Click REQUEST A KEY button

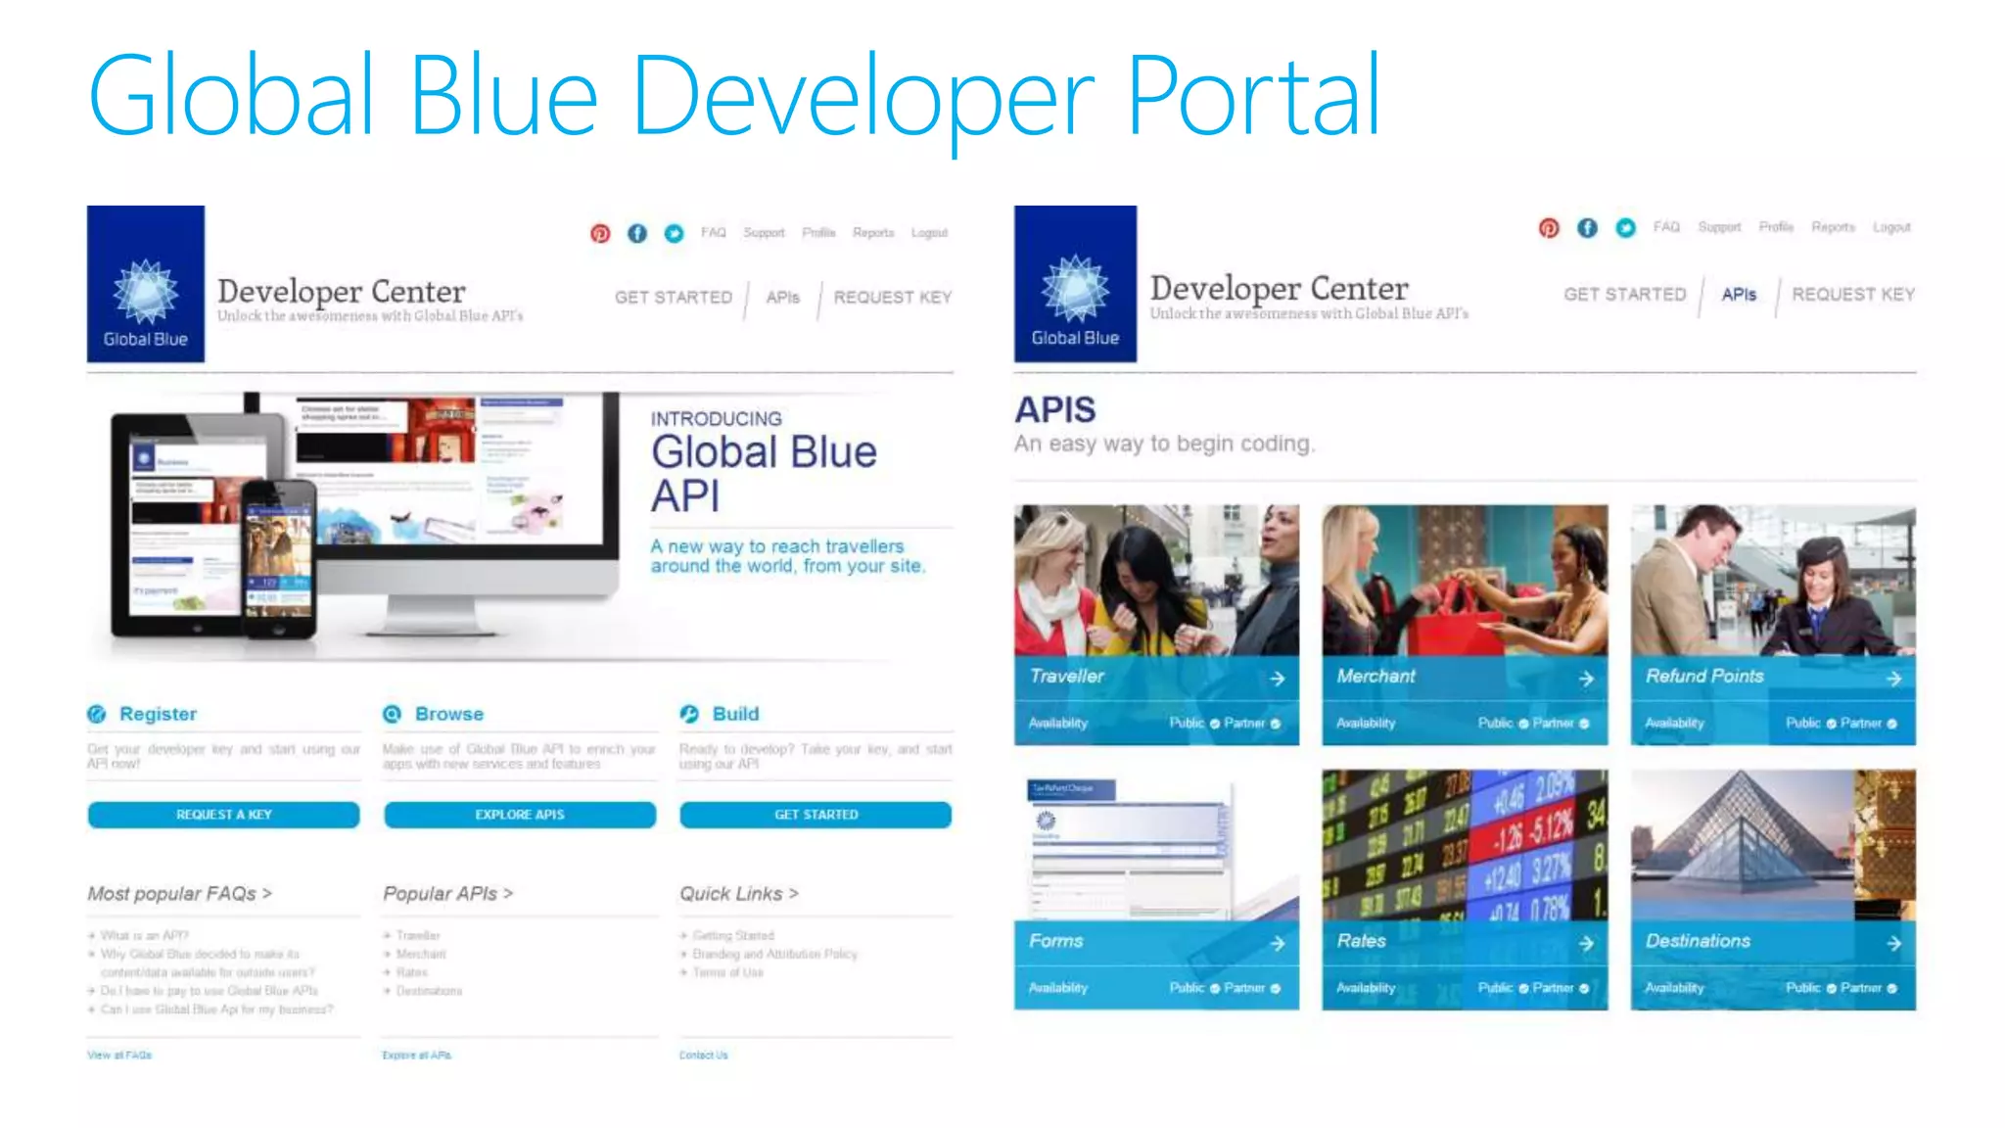tap(224, 815)
